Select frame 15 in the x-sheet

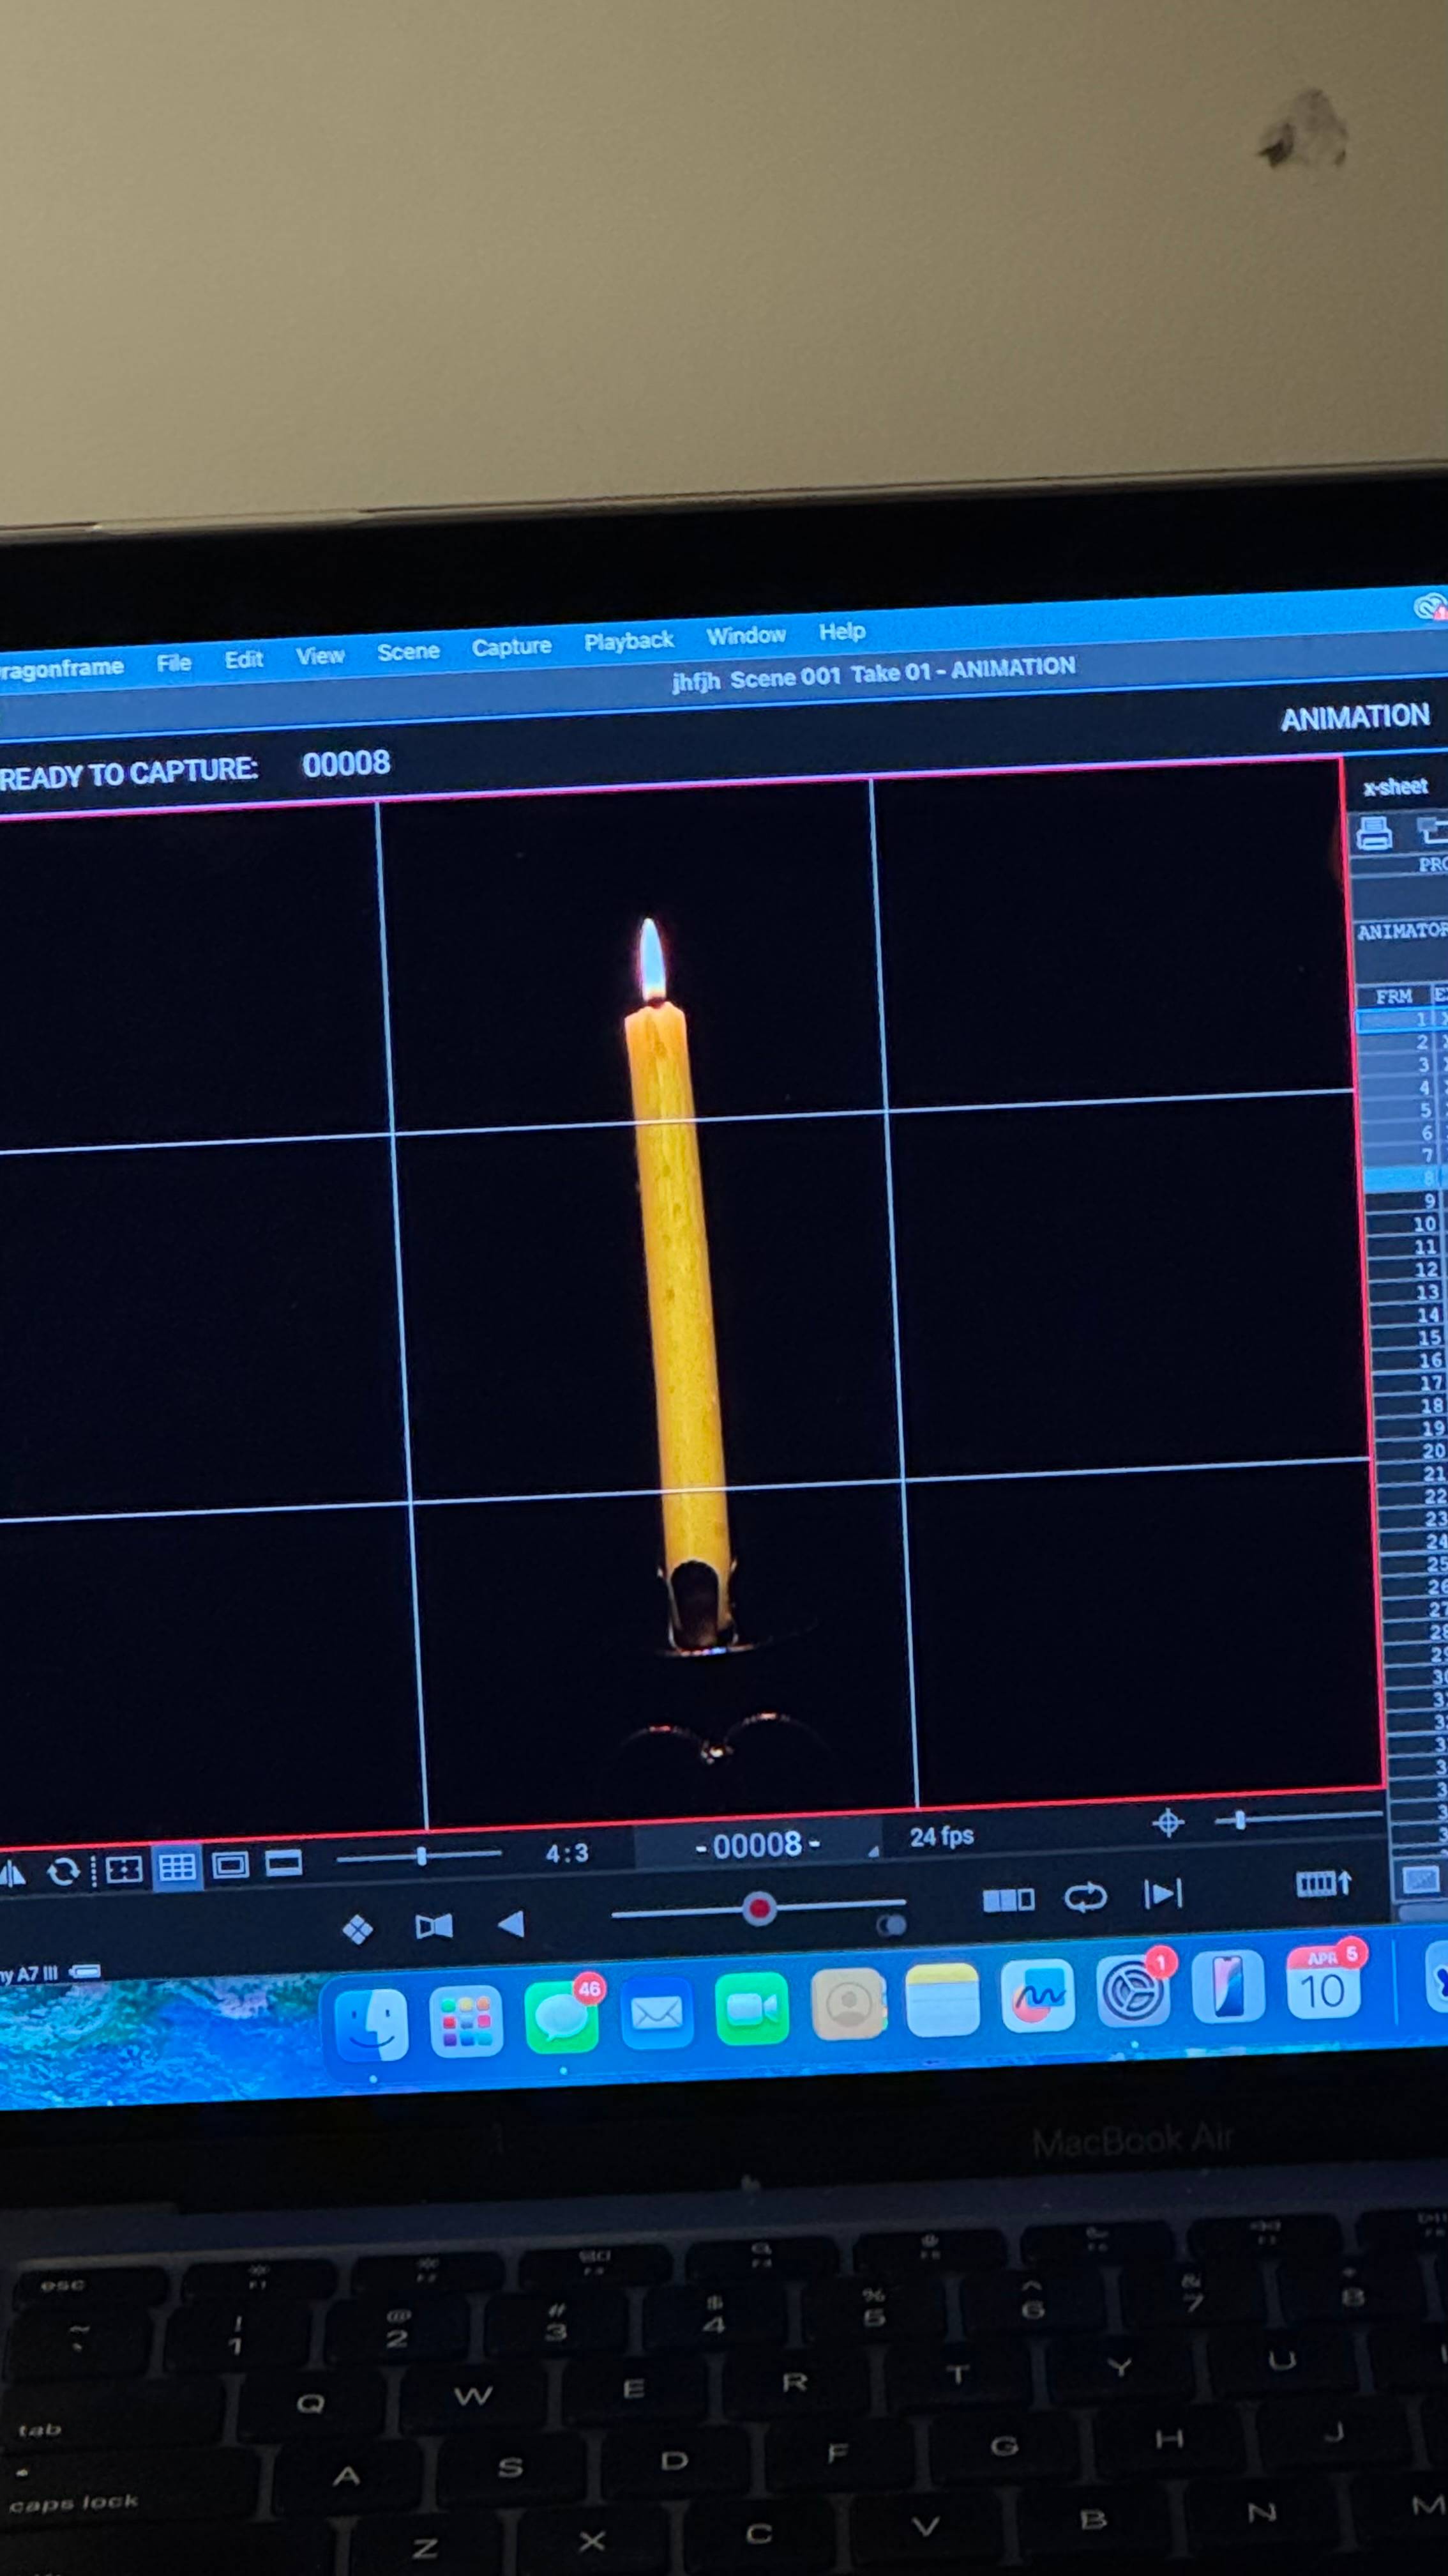1409,1338
